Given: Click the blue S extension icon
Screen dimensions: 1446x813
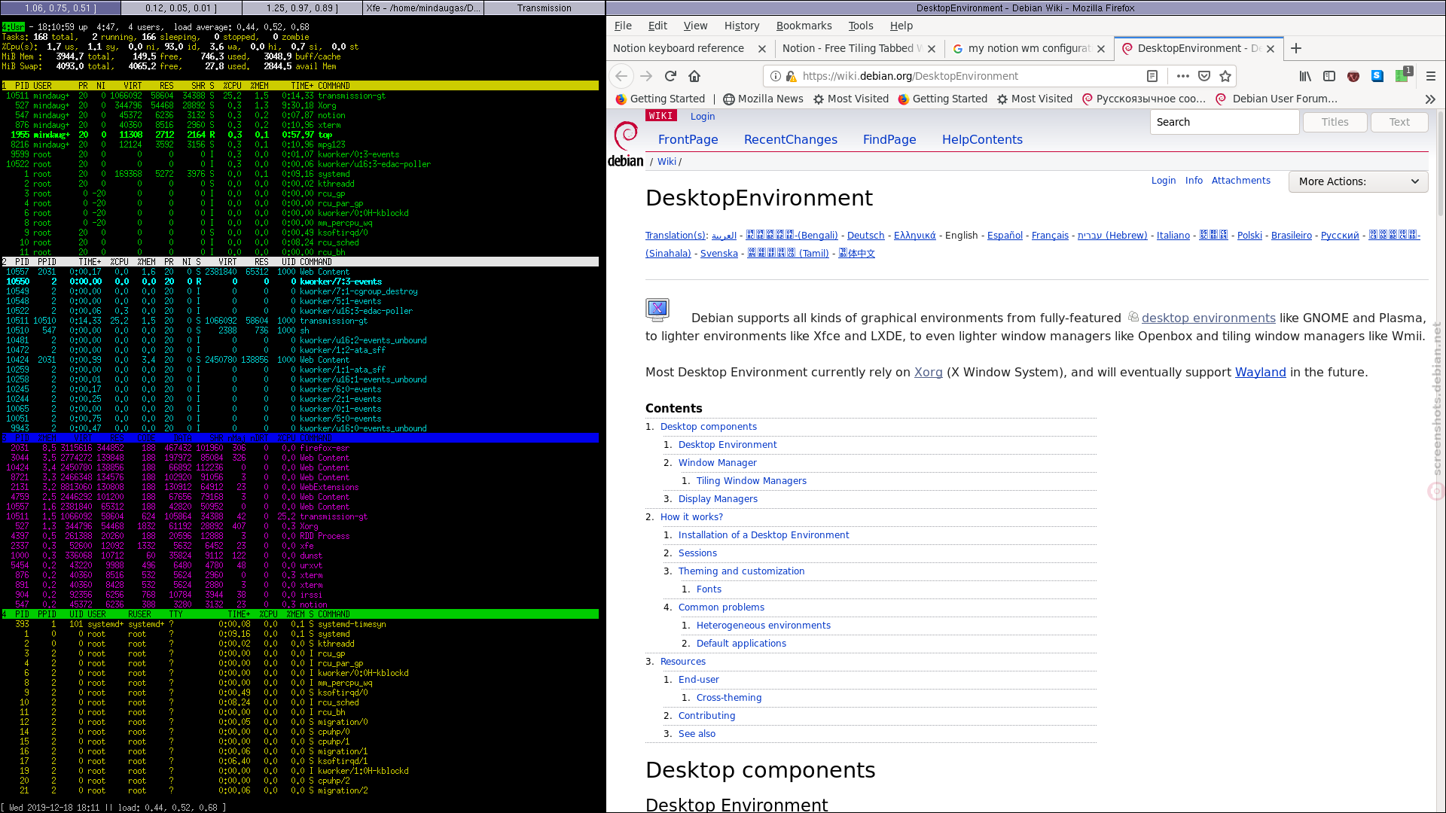Looking at the screenshot, I should [1377, 76].
